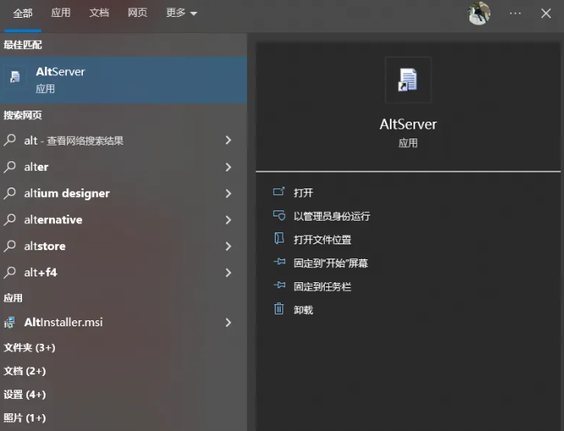Image resolution: width=564 pixels, height=431 pixels.
Task: Click the AltInstaller.msi installer icon
Action: click(9, 323)
